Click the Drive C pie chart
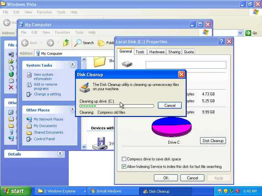262x196 pixels. (x=171, y=127)
